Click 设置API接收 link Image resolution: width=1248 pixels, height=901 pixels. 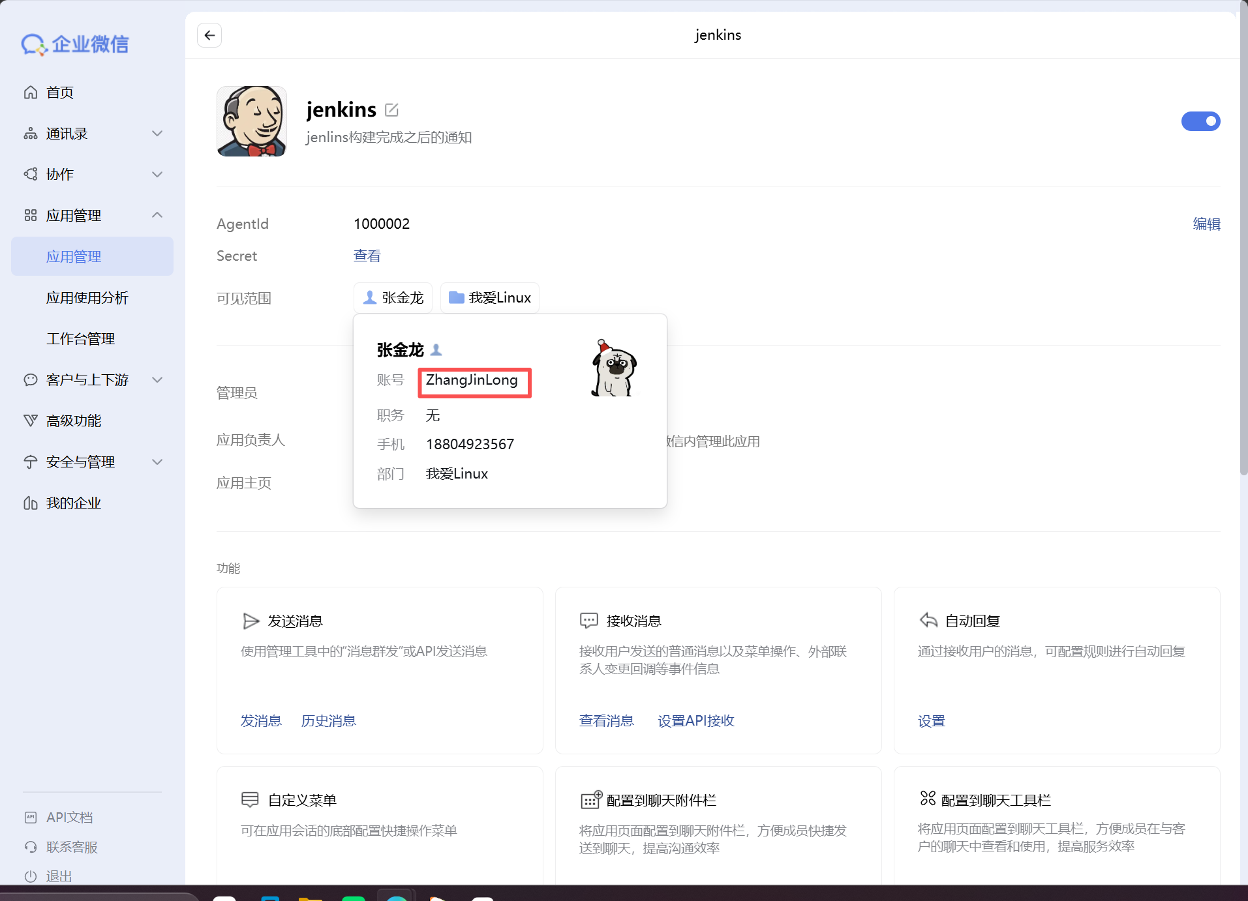[696, 721]
